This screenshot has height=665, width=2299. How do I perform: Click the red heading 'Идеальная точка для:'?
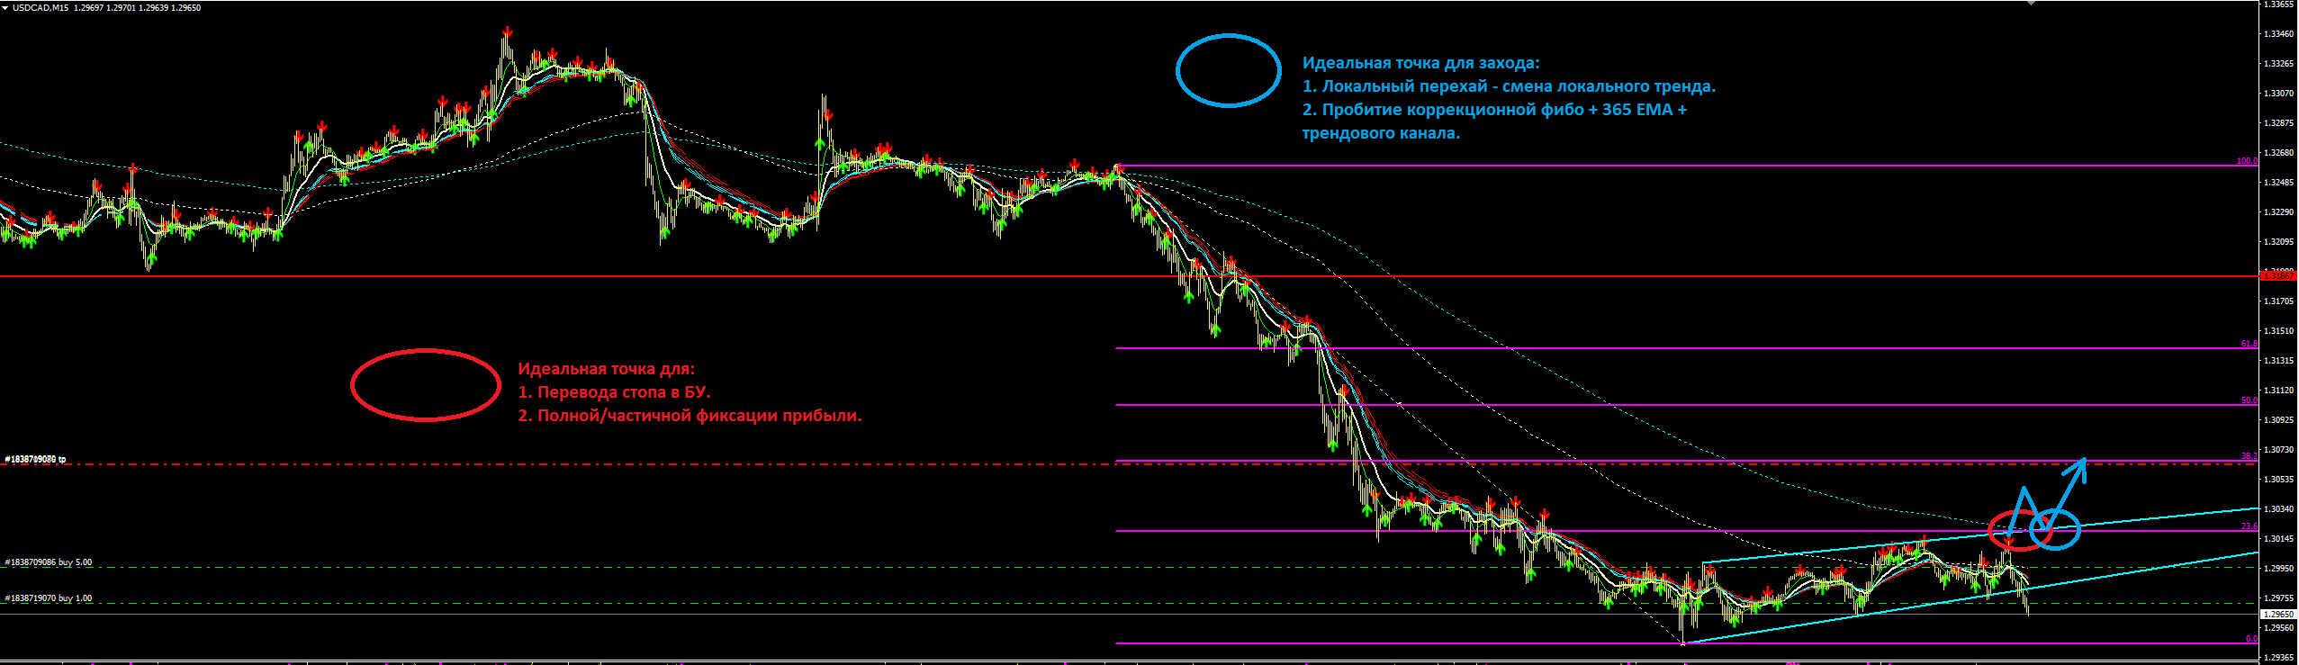point(606,369)
